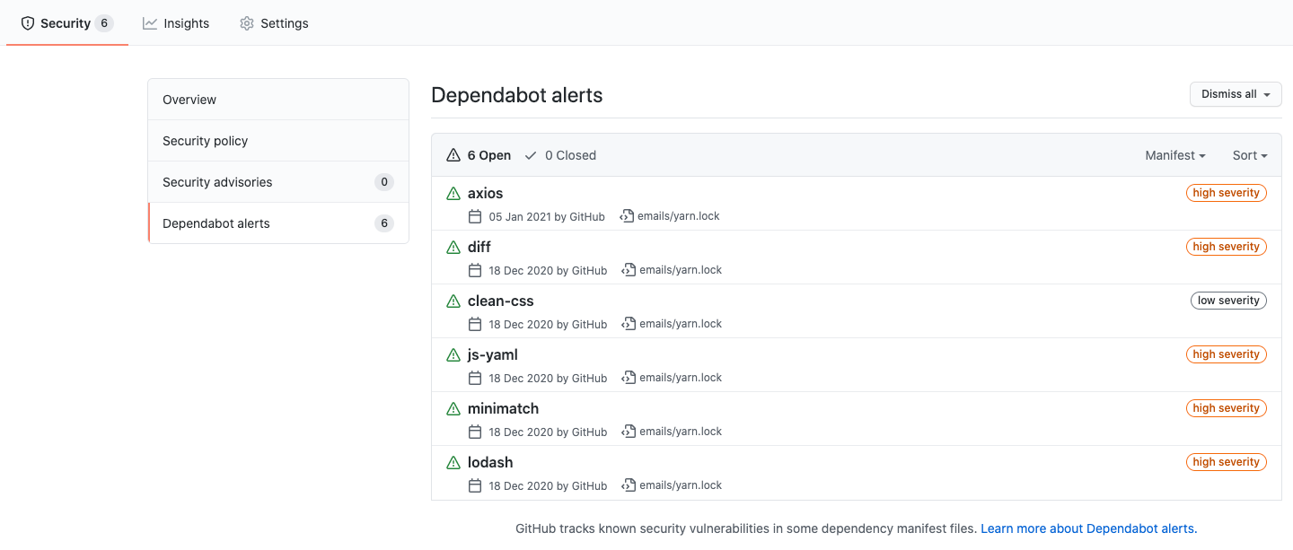Click the calendar icon under minimatch

(475, 432)
